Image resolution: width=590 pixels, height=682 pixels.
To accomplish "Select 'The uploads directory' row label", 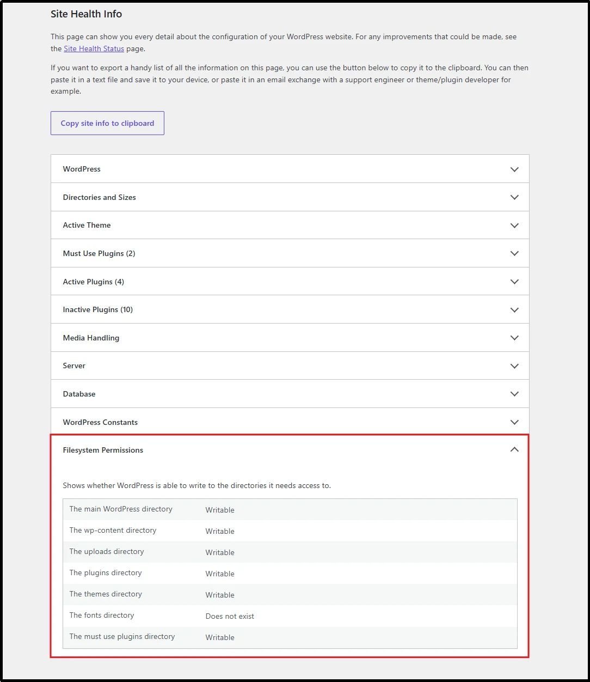I will pos(107,551).
